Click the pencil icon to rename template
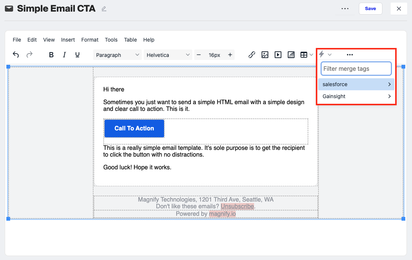Image resolution: width=412 pixels, height=260 pixels. 104,9
